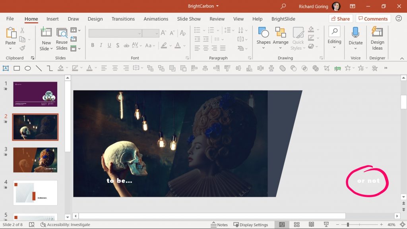Open Comments pane button
407x229 pixels.
pyautogui.click(x=373, y=19)
